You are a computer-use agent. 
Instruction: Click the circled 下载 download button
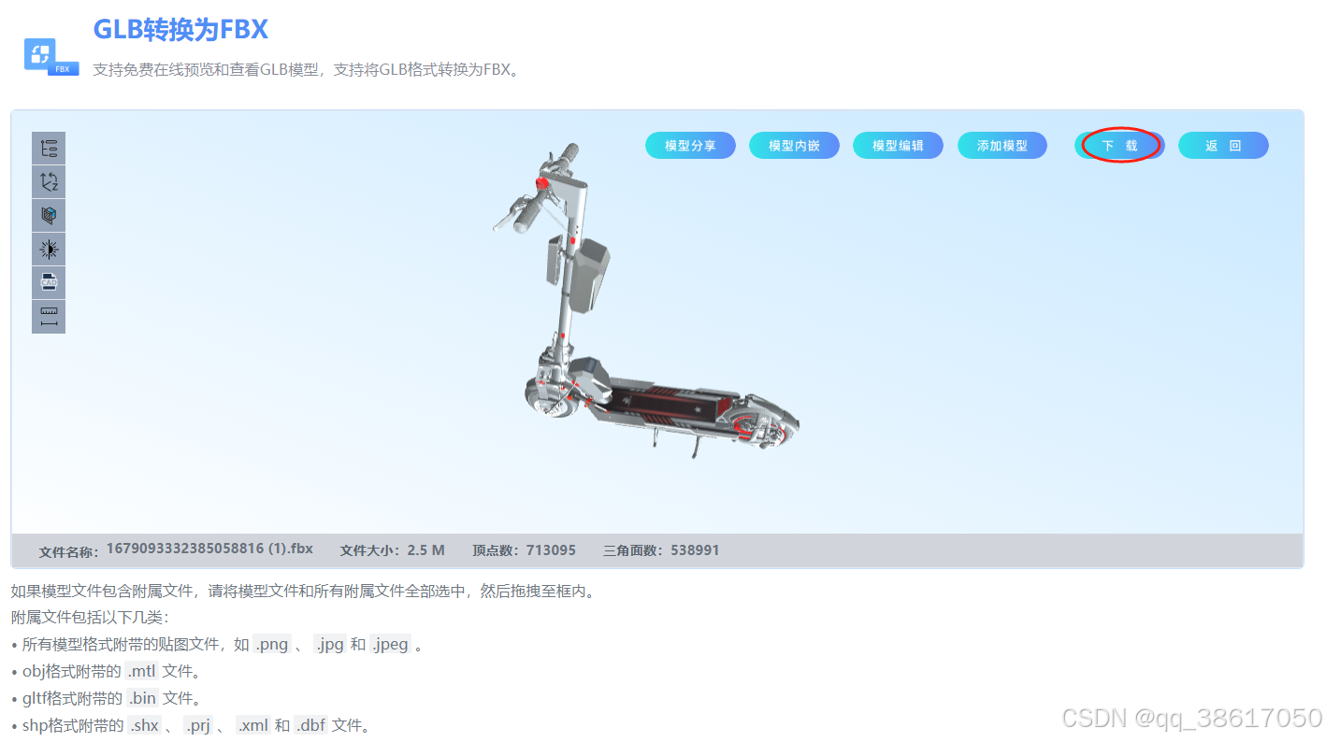(x=1119, y=145)
